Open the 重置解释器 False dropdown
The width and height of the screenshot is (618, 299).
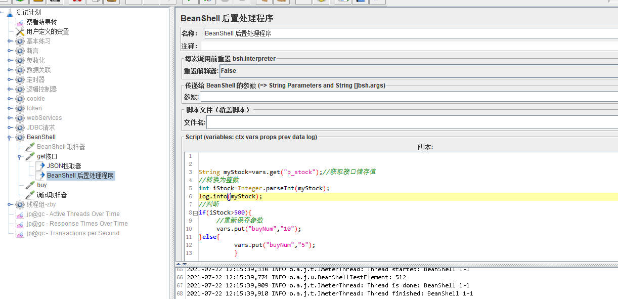(x=419, y=71)
